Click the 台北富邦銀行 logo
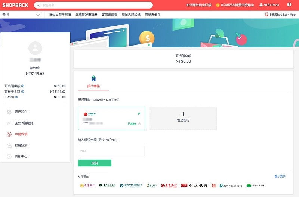299x197 pixels. pos(231,185)
